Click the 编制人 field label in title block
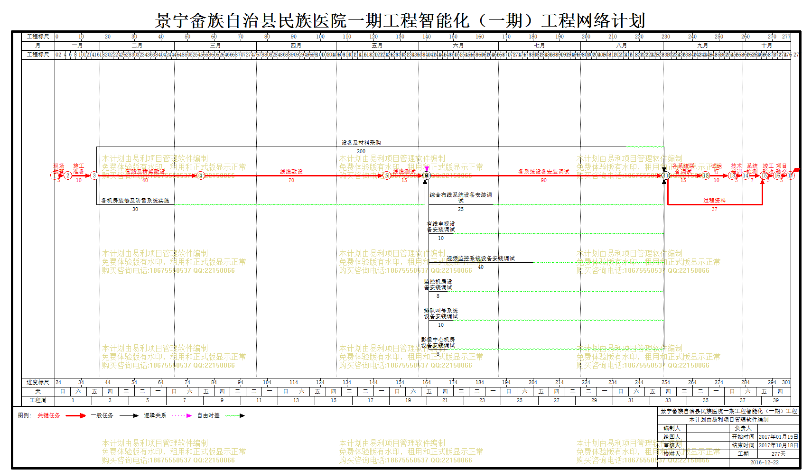802x470 pixels. [x=672, y=428]
